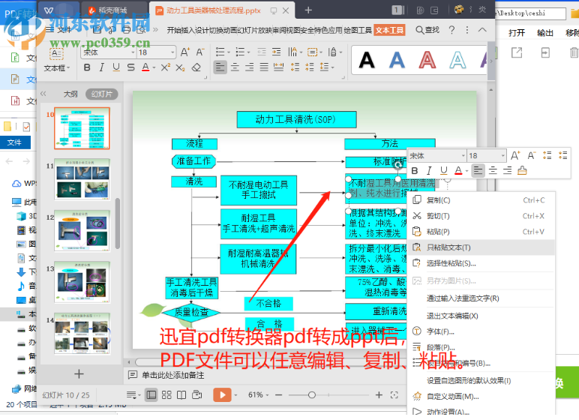This screenshot has height=420, width=579.
Task: Open the 查找 search tool
Action: pos(427,30)
